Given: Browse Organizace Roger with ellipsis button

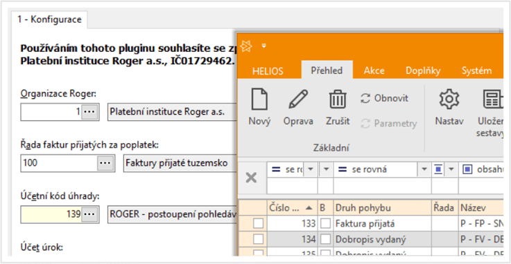Looking at the screenshot, I should [x=89, y=112].
